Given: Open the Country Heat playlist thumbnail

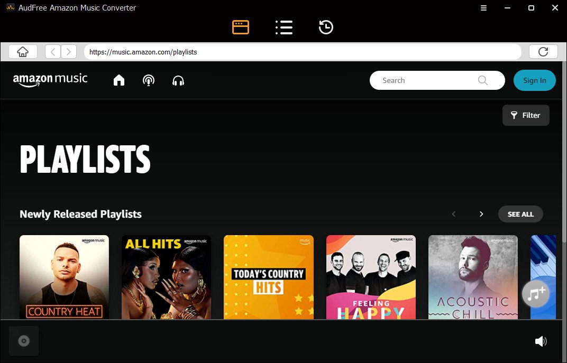Looking at the screenshot, I should click(64, 277).
